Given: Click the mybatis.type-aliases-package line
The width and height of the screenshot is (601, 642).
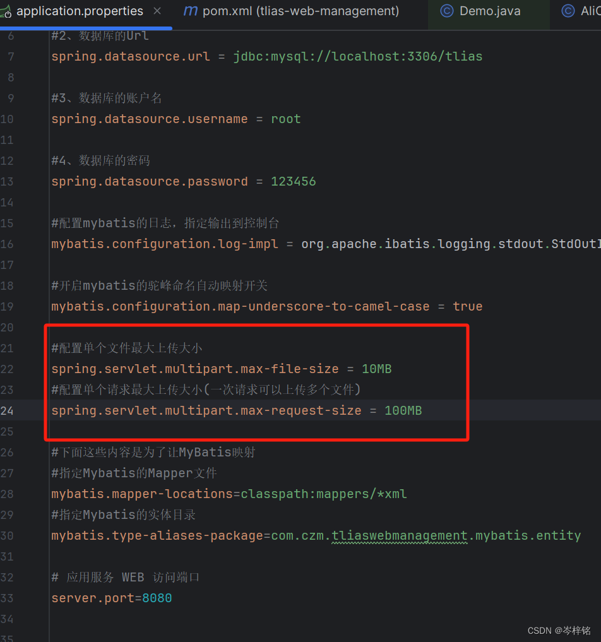Looking at the screenshot, I should click(316, 536).
